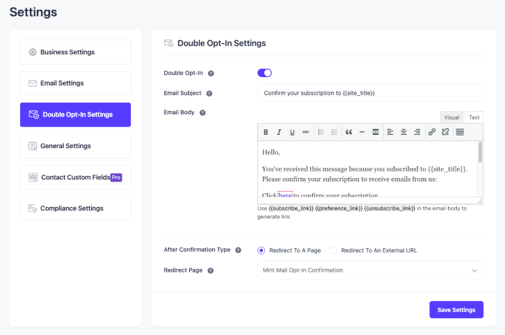Image resolution: width=505 pixels, height=335 pixels.
Task: Insert or edit link icon
Action: (x=432, y=132)
